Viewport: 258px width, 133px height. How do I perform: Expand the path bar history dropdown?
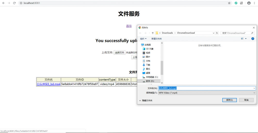point(213,33)
